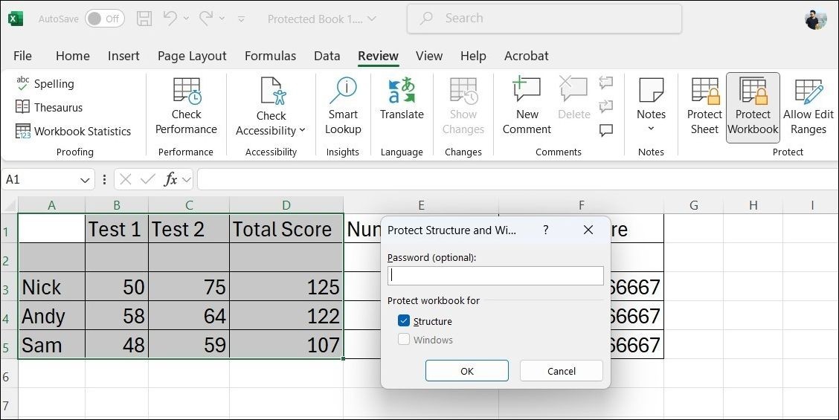Show Workbook Statistics
Screen dimensions: 839x420
tap(74, 131)
